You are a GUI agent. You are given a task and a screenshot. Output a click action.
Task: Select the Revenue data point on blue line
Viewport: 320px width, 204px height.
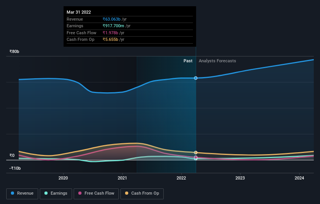tap(196, 78)
